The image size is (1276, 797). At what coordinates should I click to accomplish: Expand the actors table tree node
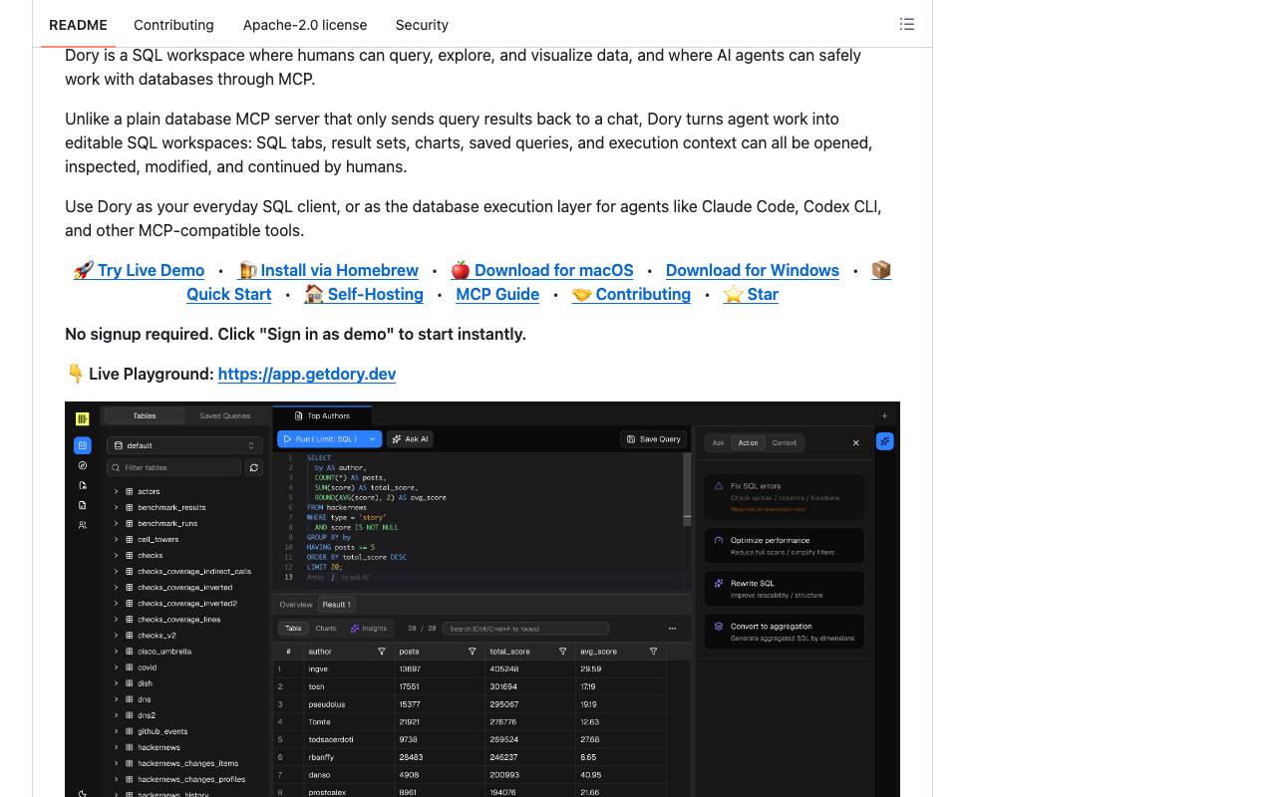pos(116,491)
